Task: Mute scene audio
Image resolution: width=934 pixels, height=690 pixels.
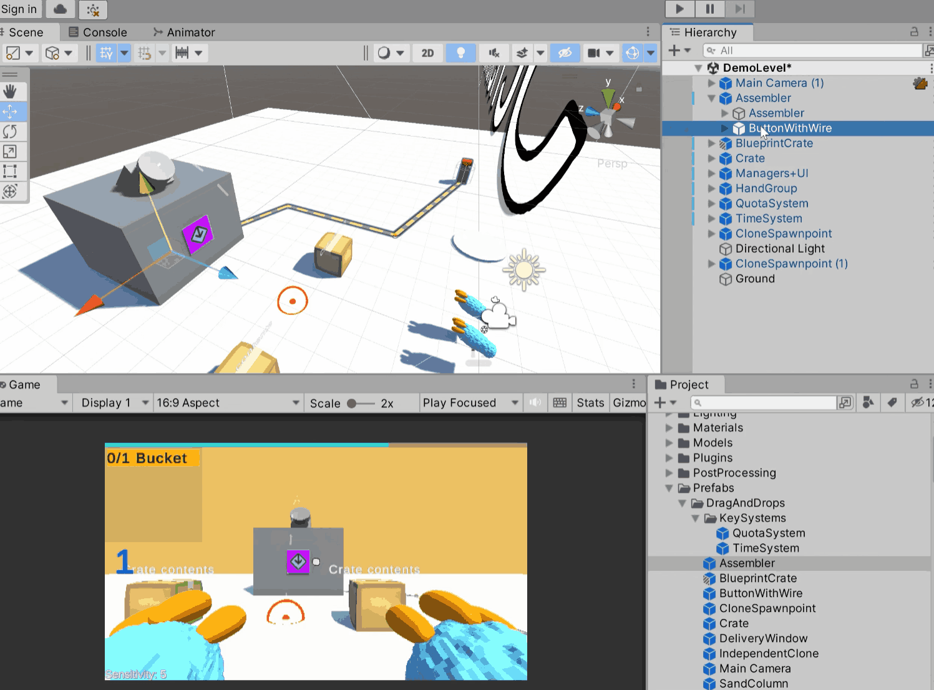Action: tap(494, 53)
